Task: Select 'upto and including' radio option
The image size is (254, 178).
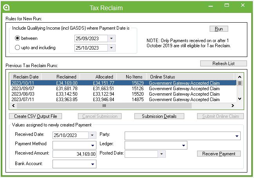Action: [x=17, y=48]
